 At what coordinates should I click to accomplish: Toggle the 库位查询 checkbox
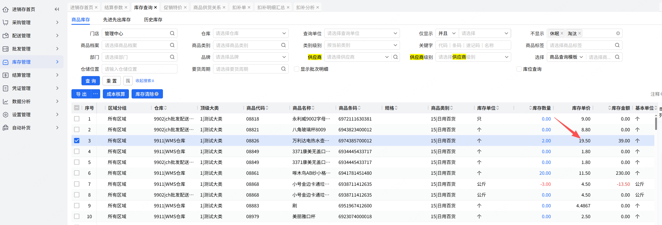pos(519,69)
